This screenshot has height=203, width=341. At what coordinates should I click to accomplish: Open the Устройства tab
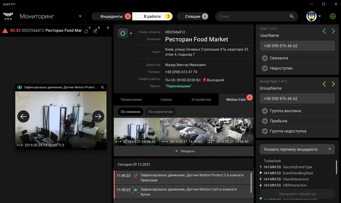click(x=201, y=99)
